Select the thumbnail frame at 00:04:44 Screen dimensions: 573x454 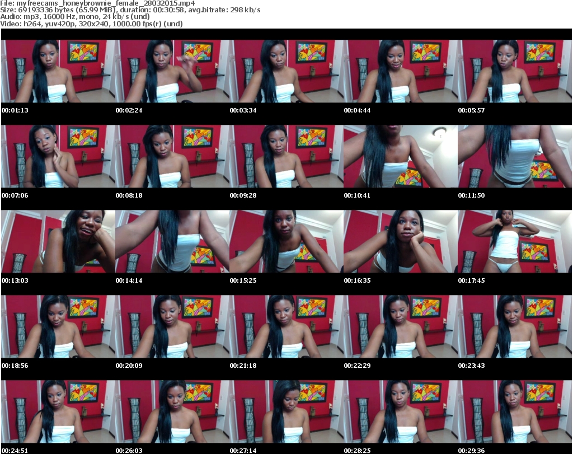click(x=401, y=71)
